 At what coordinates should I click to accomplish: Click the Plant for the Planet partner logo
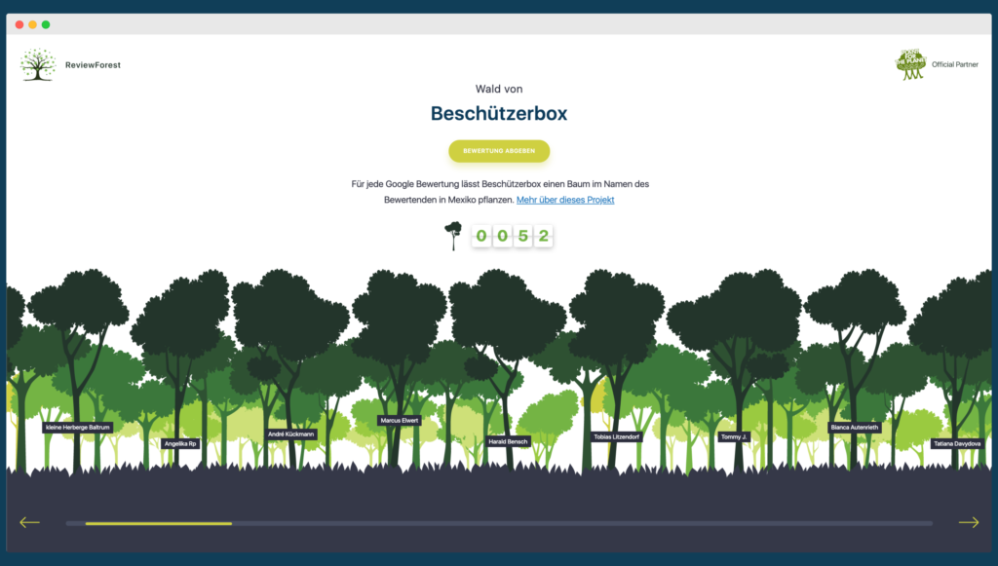pos(910,64)
